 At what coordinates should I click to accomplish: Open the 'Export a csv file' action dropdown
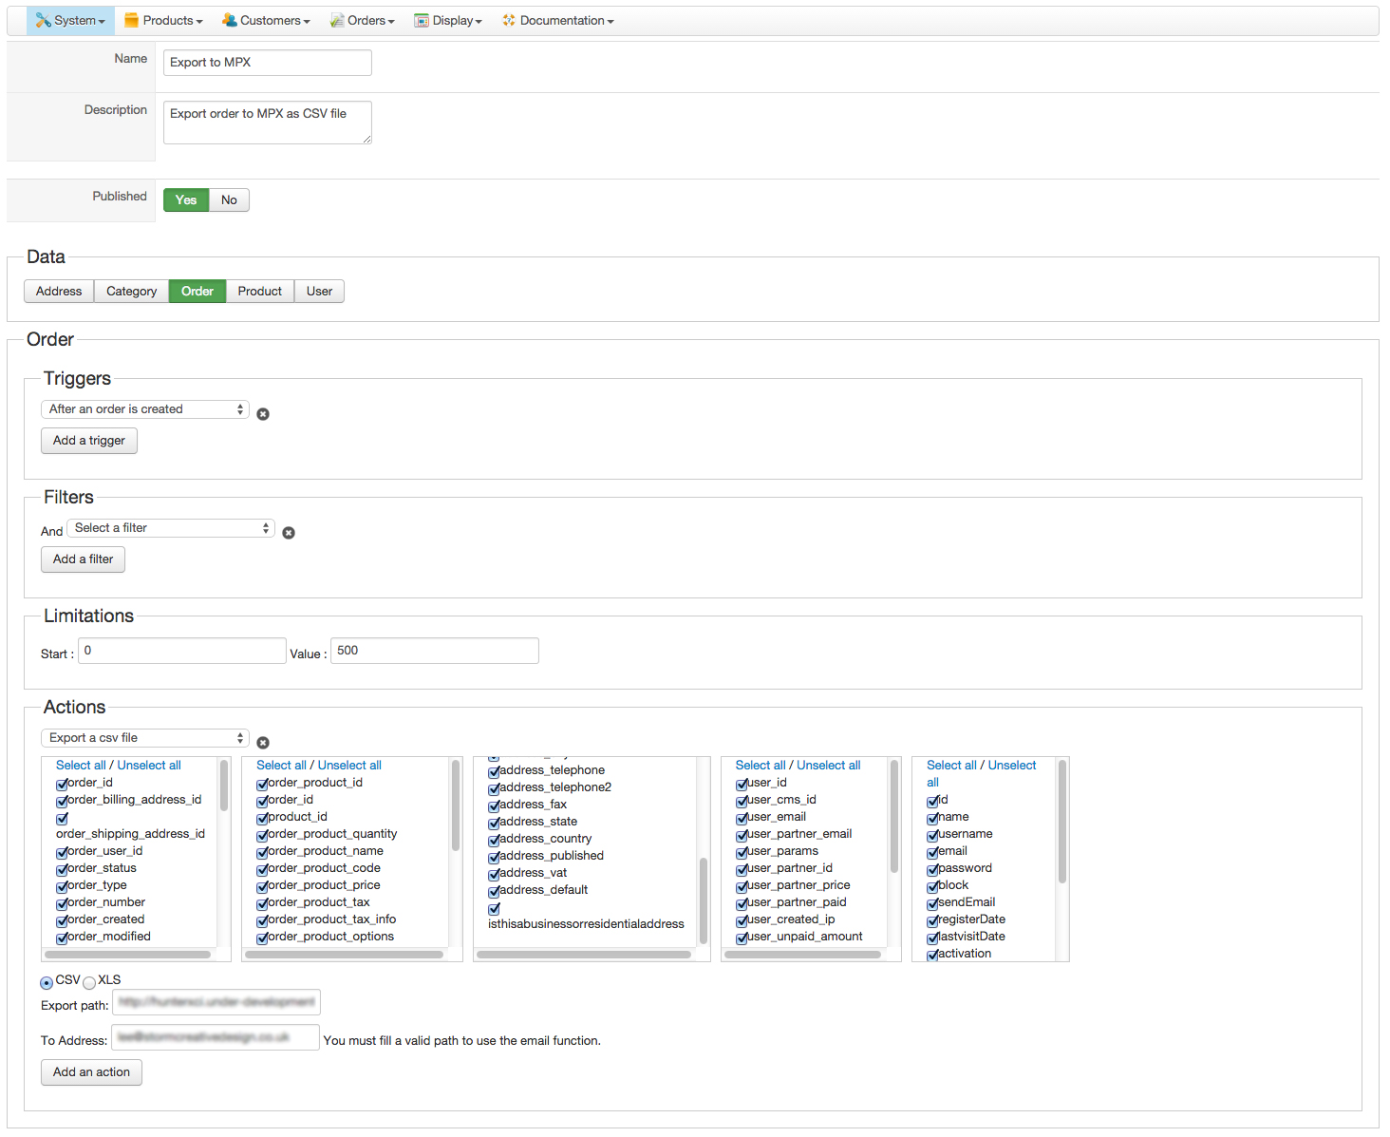145,738
